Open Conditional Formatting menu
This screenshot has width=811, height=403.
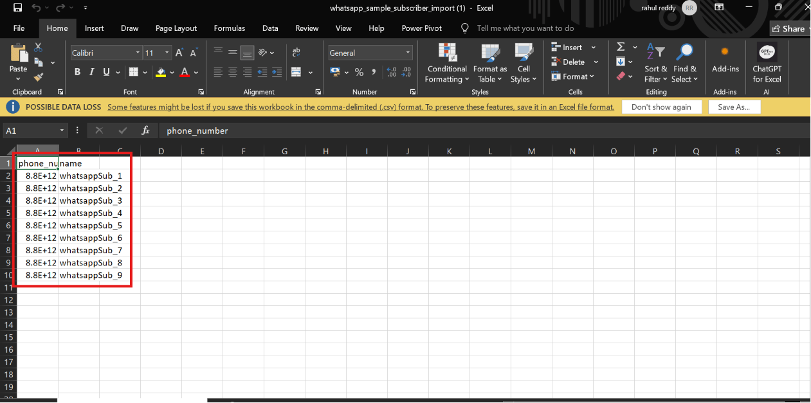(447, 63)
